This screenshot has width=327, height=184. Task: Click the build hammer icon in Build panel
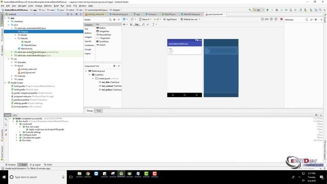[x=6, y=120]
